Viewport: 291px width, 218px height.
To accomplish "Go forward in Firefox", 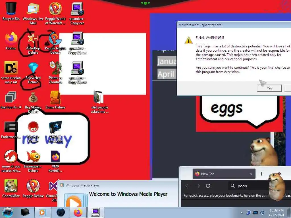I will pos(198,186).
